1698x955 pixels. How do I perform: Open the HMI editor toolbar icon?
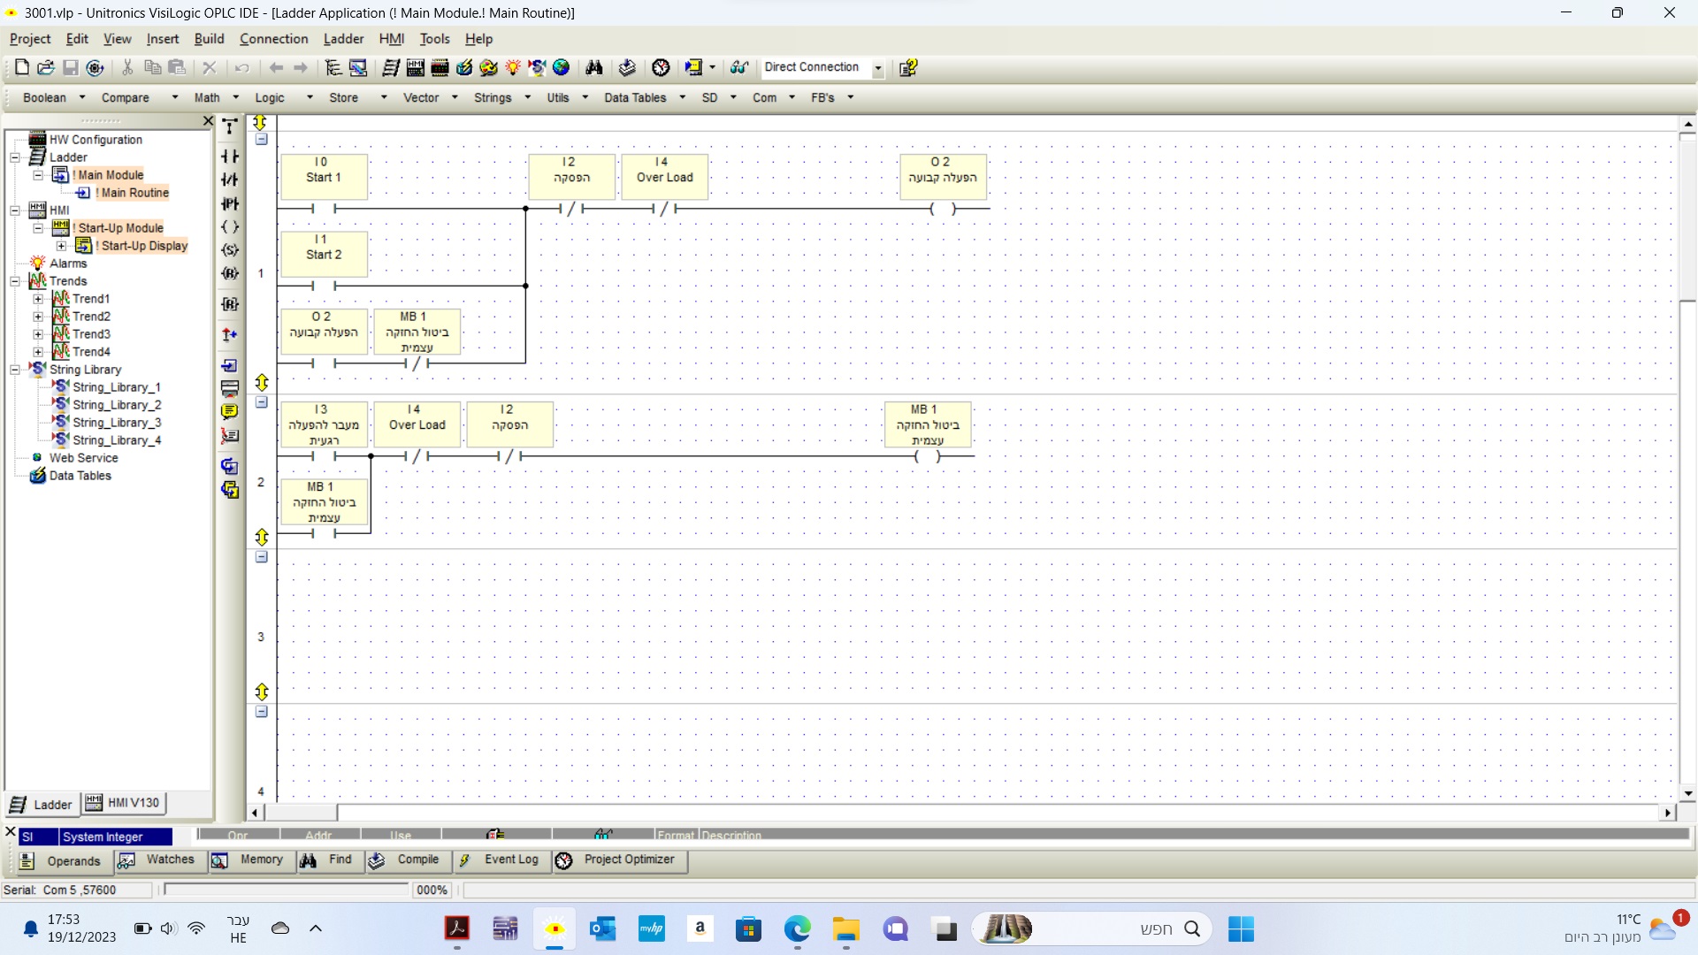click(416, 67)
